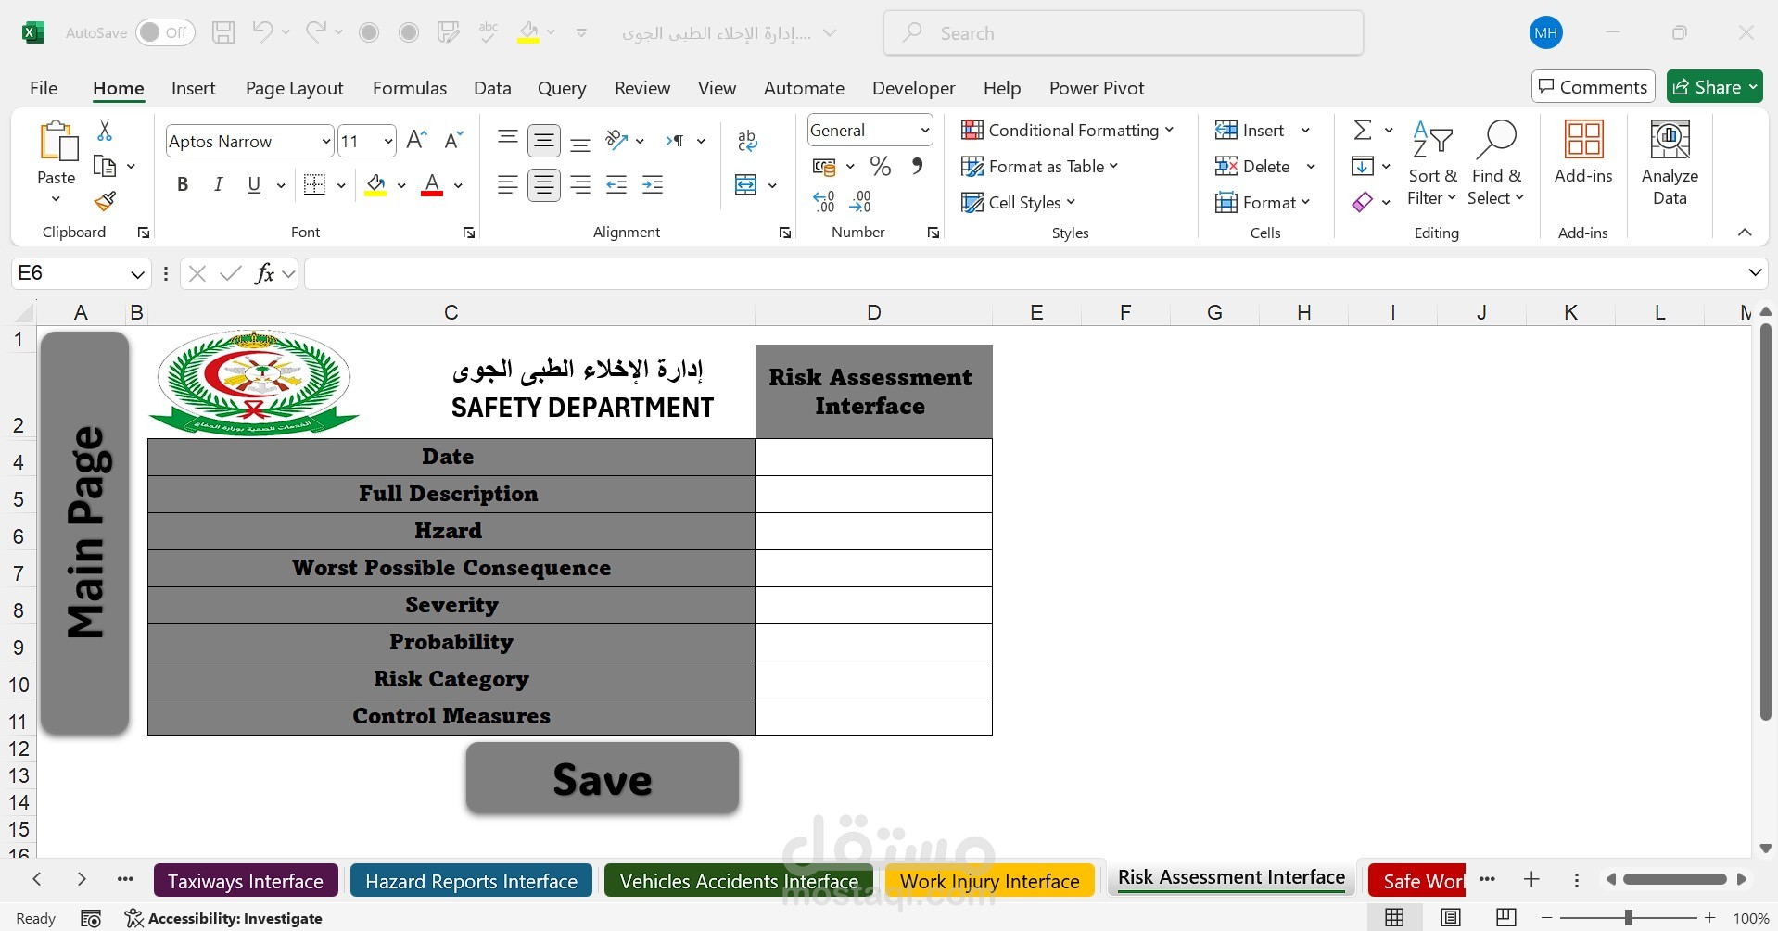Open Analyze Data
Screen dimensions: 1778x931
coord(1670,163)
